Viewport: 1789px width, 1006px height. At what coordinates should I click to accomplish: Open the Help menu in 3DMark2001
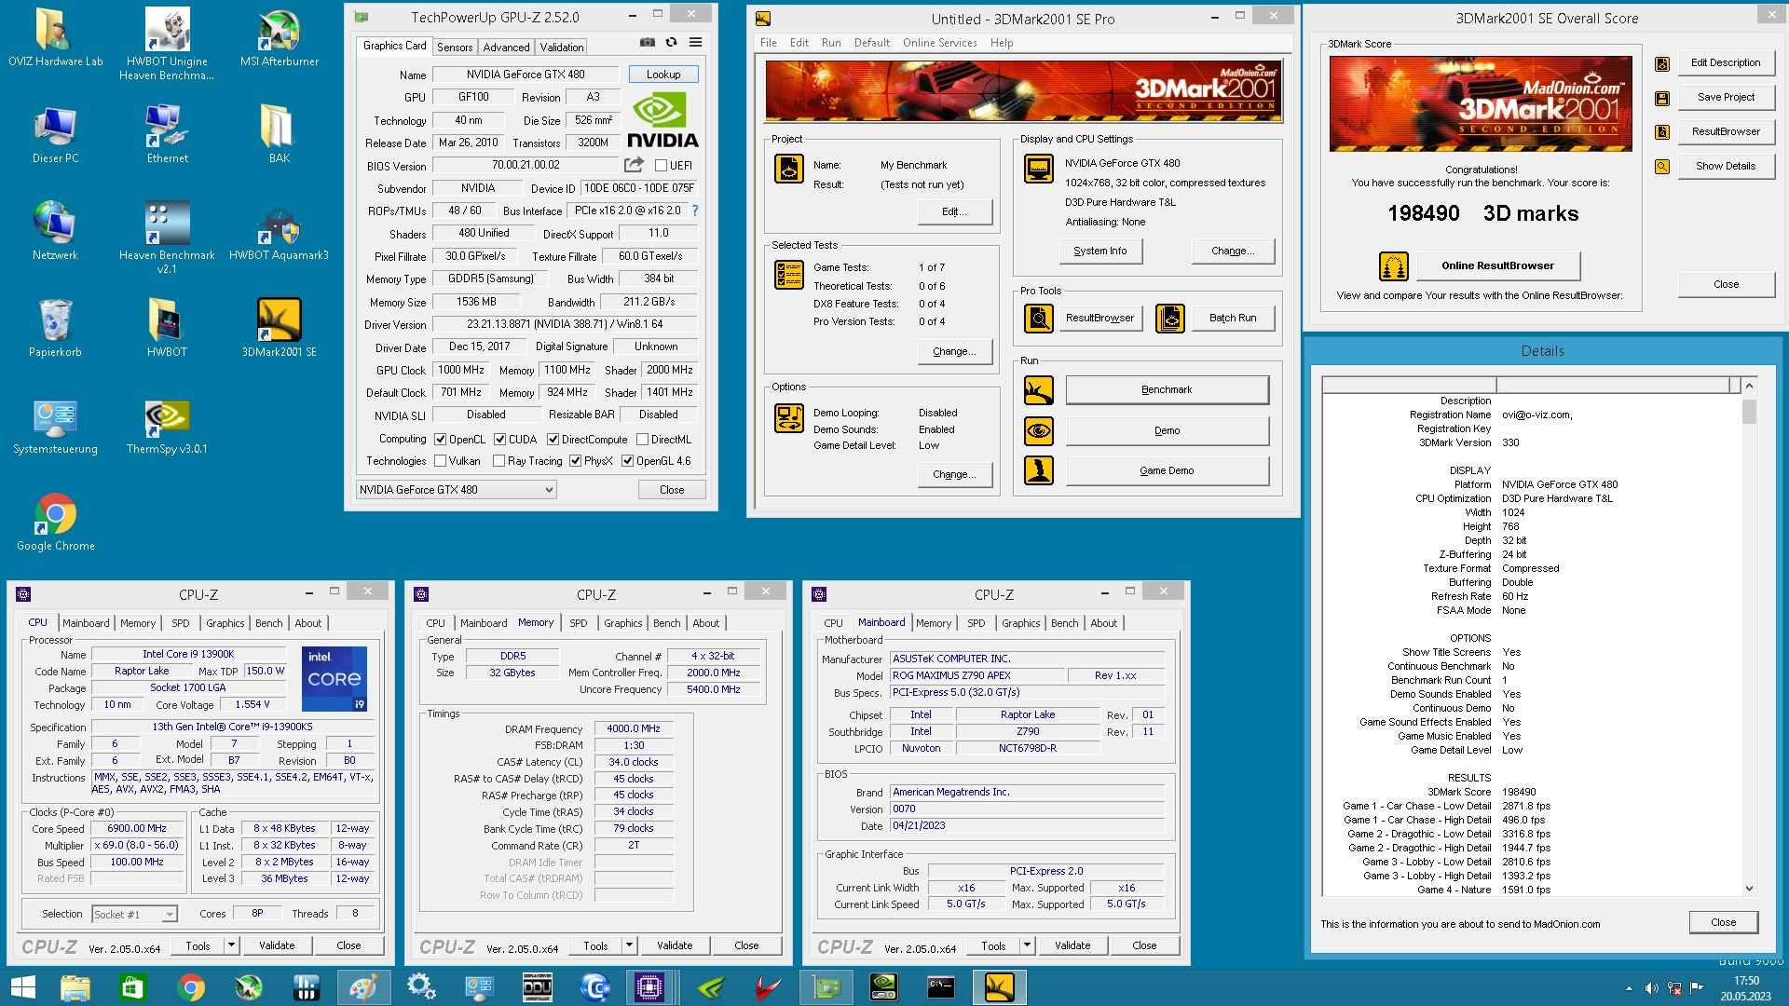(x=1002, y=43)
